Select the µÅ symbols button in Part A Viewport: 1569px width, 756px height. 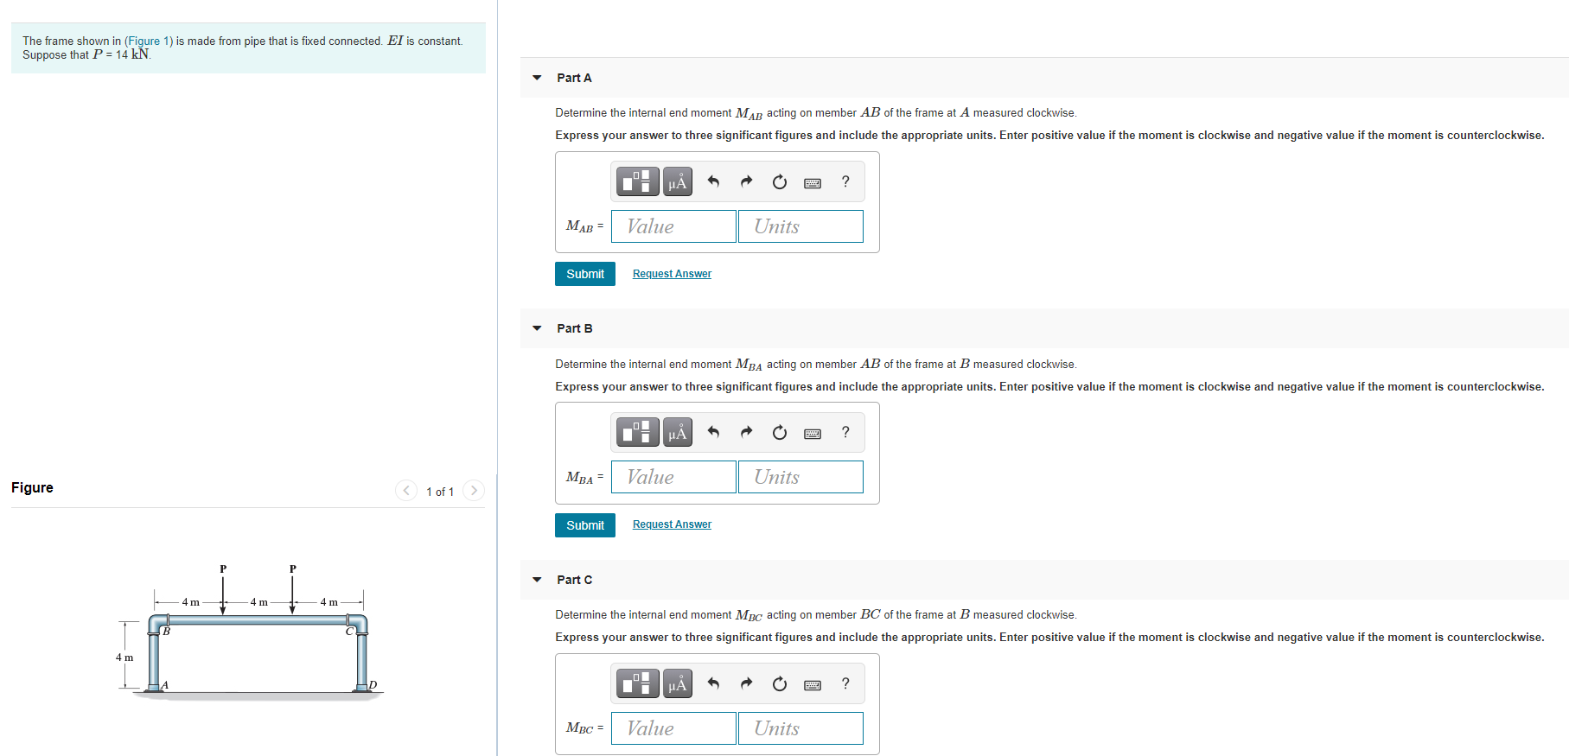pyautogui.click(x=678, y=181)
